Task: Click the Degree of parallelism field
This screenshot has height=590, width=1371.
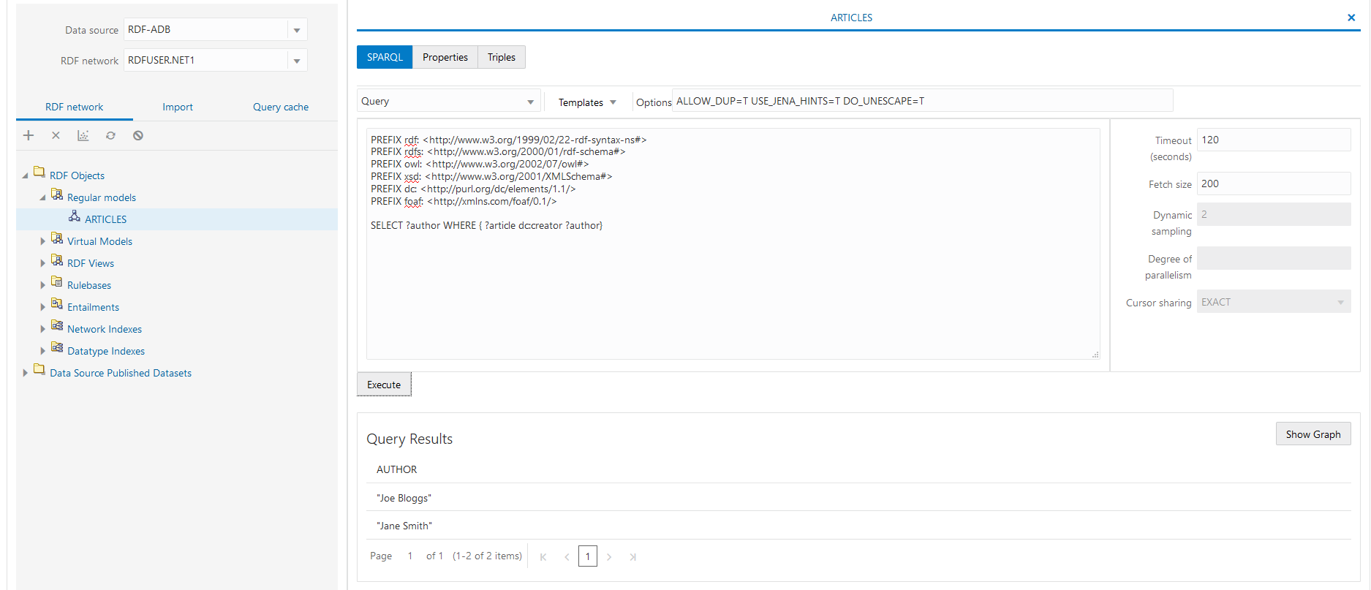Action: 1274,258
